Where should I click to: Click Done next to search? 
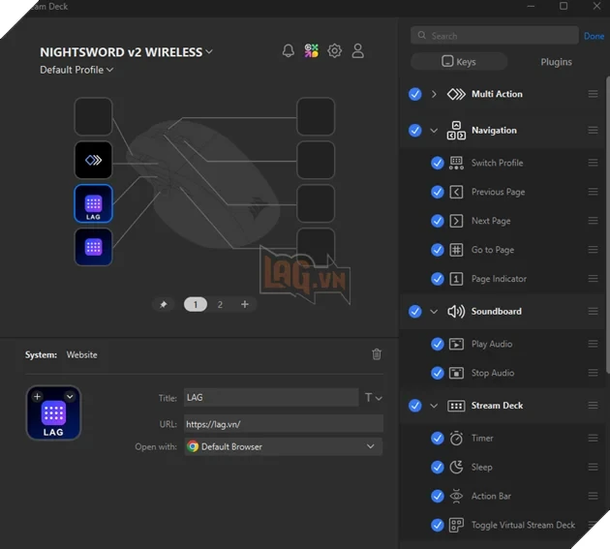(594, 36)
